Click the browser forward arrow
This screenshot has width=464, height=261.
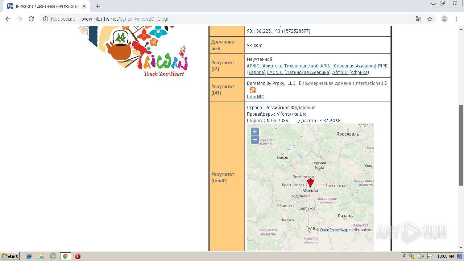click(x=20, y=19)
